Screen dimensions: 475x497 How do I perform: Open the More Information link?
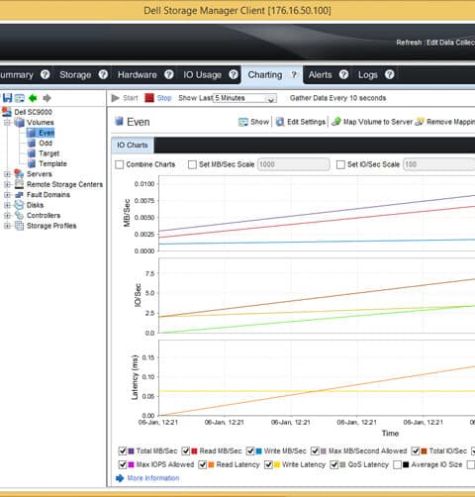tap(153, 478)
